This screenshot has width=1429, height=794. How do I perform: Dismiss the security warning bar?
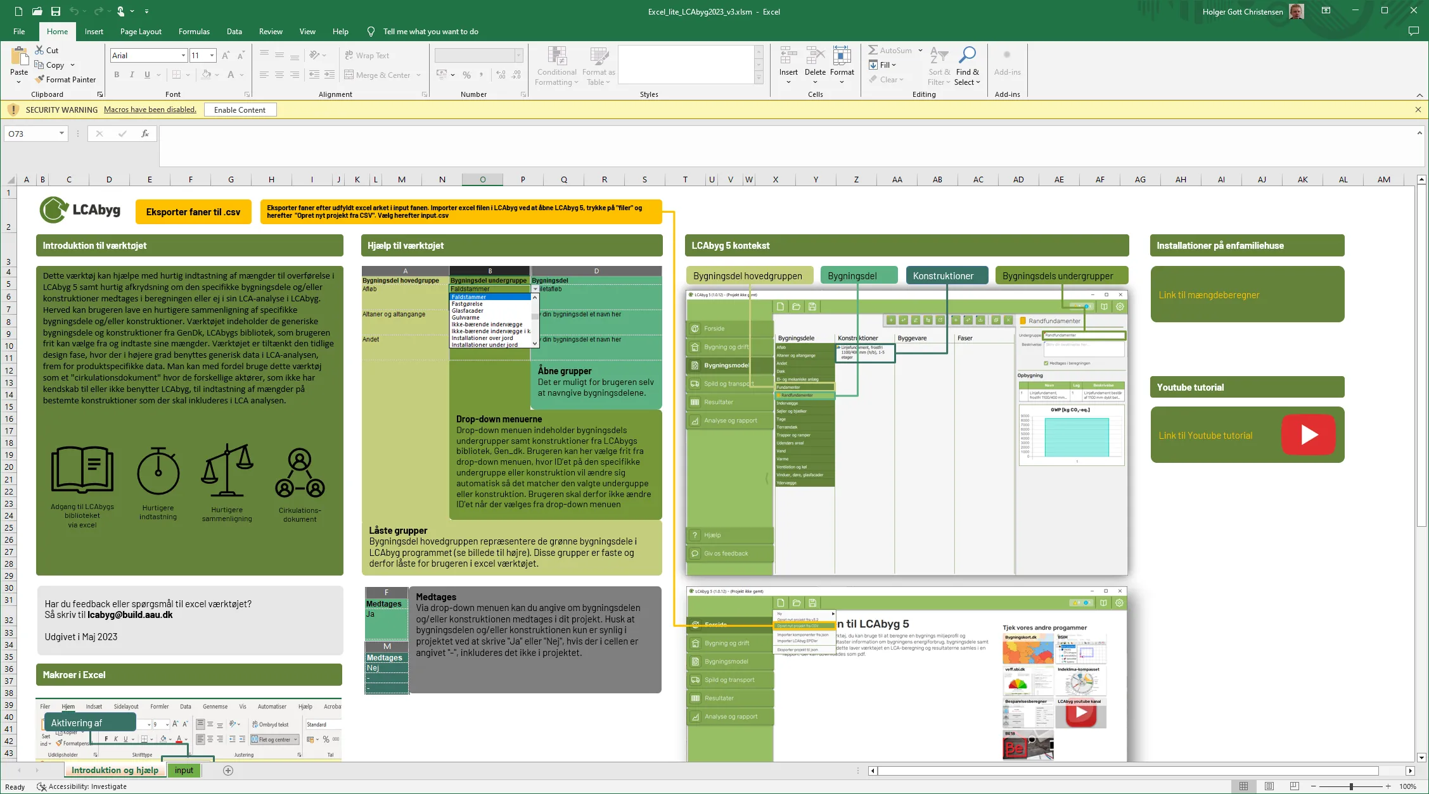tap(1418, 110)
